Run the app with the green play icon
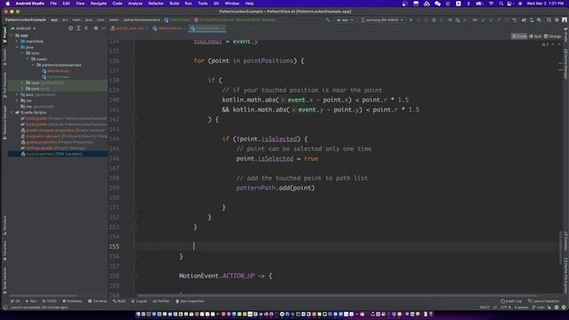This screenshot has height=320, width=569. [411, 20]
